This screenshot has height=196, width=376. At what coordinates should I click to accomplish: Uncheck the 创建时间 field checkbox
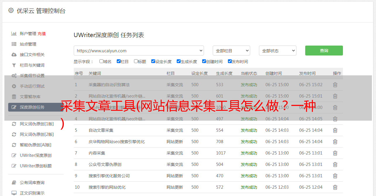coord(204,61)
